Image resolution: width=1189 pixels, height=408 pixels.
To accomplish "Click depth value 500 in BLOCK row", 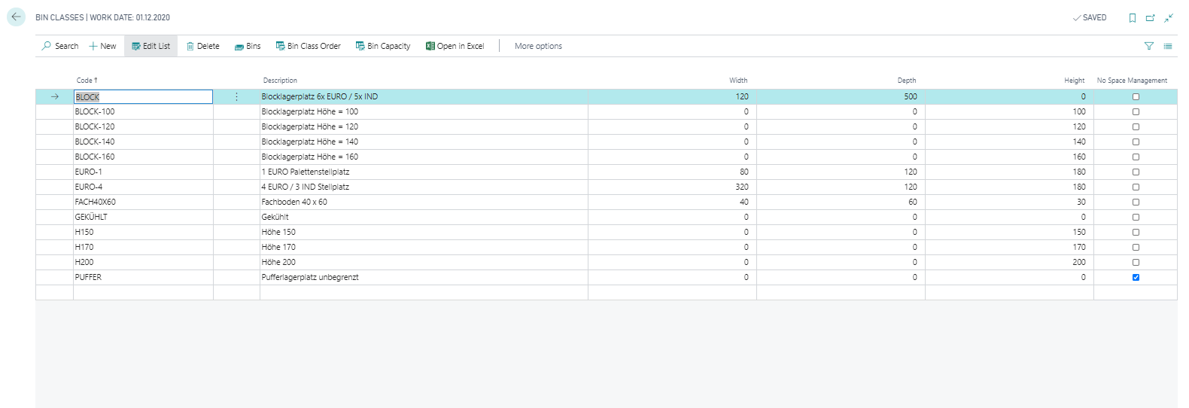I will 911,96.
